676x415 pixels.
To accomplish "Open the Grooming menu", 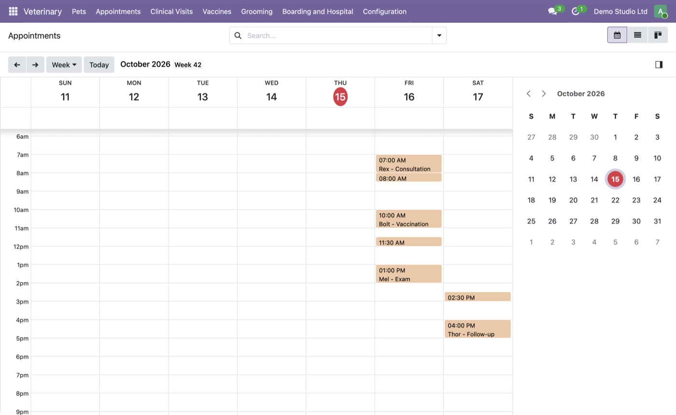I will point(257,11).
